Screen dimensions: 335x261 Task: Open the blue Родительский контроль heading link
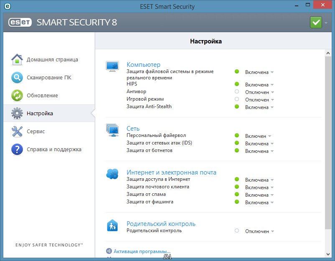pos(161,223)
